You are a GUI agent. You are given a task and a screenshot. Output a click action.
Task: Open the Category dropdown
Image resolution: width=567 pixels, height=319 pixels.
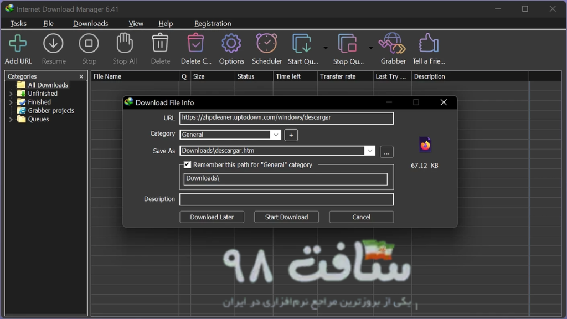tap(276, 135)
